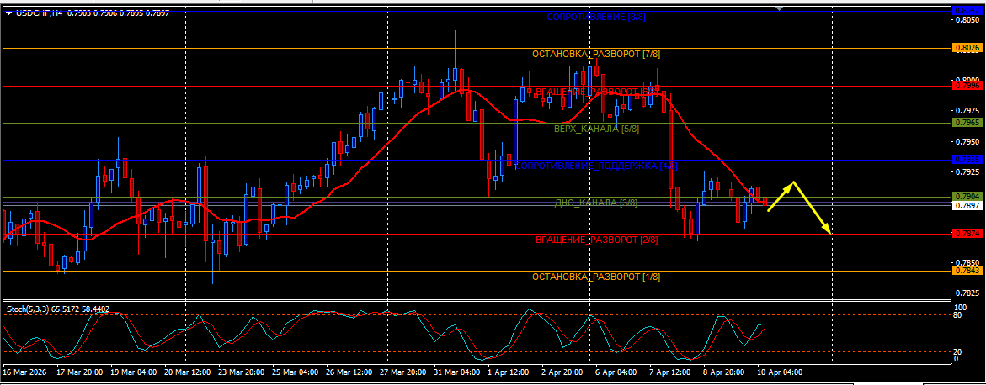The image size is (986, 385).
Task: Select the СОПРОТИВЛЕНИЕ_ПОДДЕРЖКА [4/8] level label
Action: click(x=596, y=166)
